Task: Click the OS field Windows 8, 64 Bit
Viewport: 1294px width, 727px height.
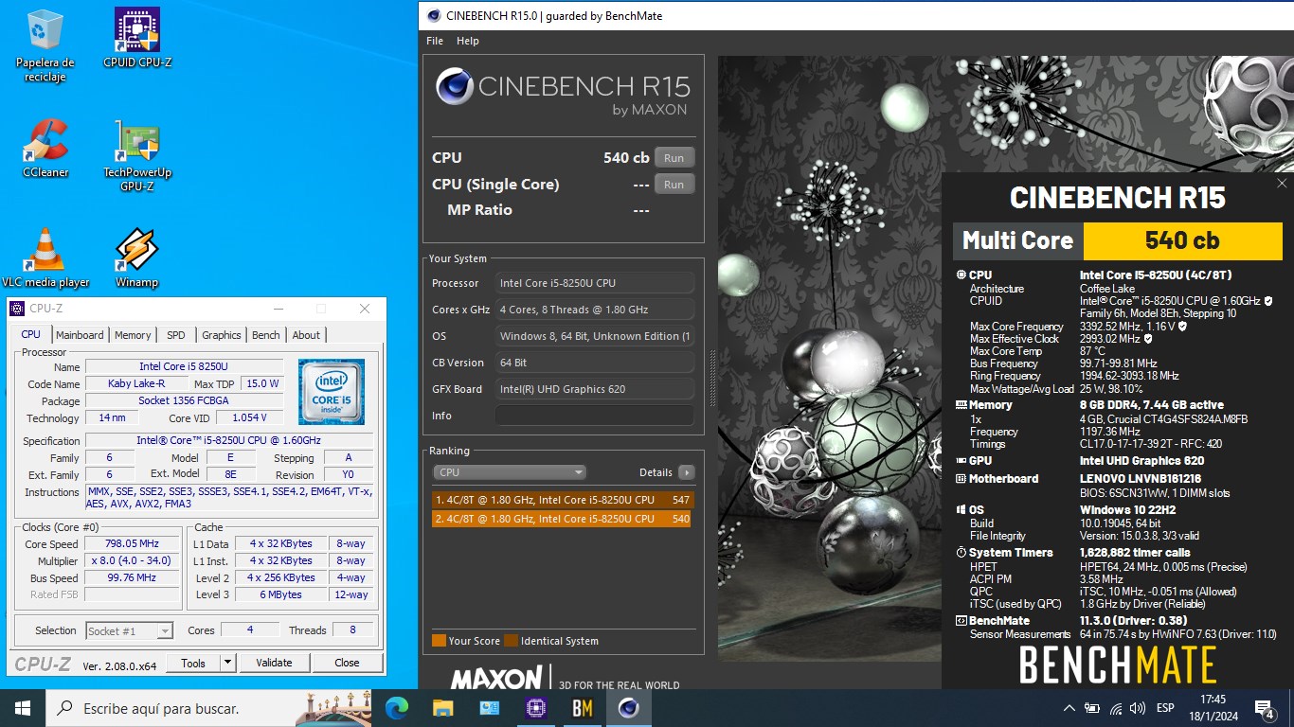Action: [595, 336]
